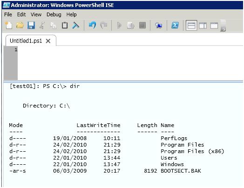Click inside the script editor line 1
Image resolution: width=244 pixels, height=188 pixels.
pyautogui.click(x=130, y=50)
